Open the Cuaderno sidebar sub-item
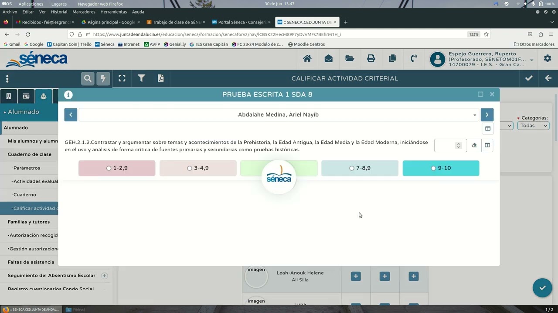 (24, 195)
